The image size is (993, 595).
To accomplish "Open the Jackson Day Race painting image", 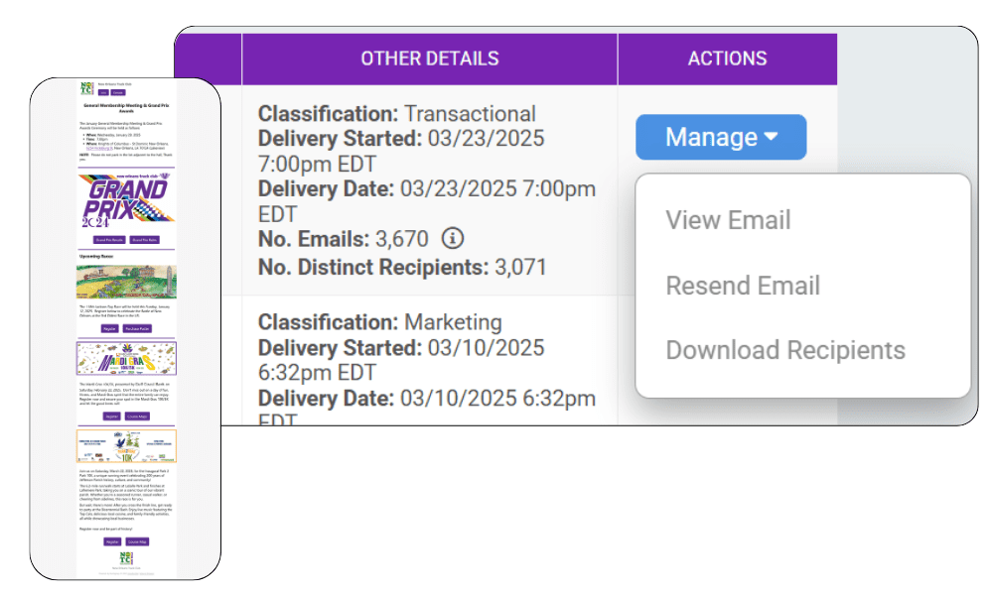I will pos(126,282).
